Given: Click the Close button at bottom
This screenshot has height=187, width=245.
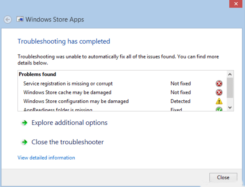Looking at the screenshot, I should point(223,177).
